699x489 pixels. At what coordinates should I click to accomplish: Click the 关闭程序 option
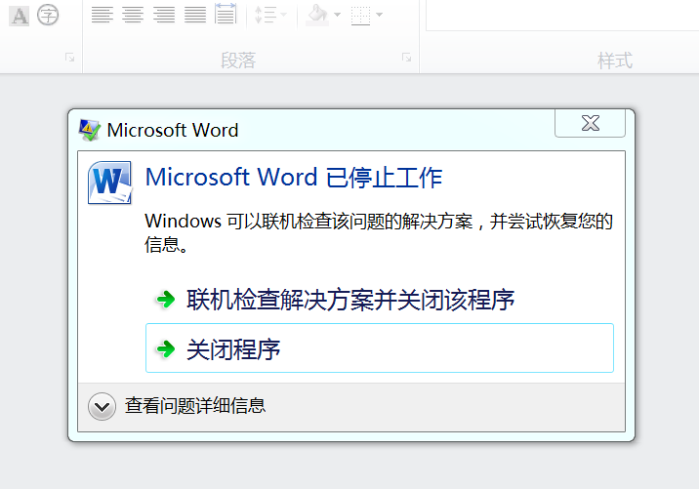point(380,348)
